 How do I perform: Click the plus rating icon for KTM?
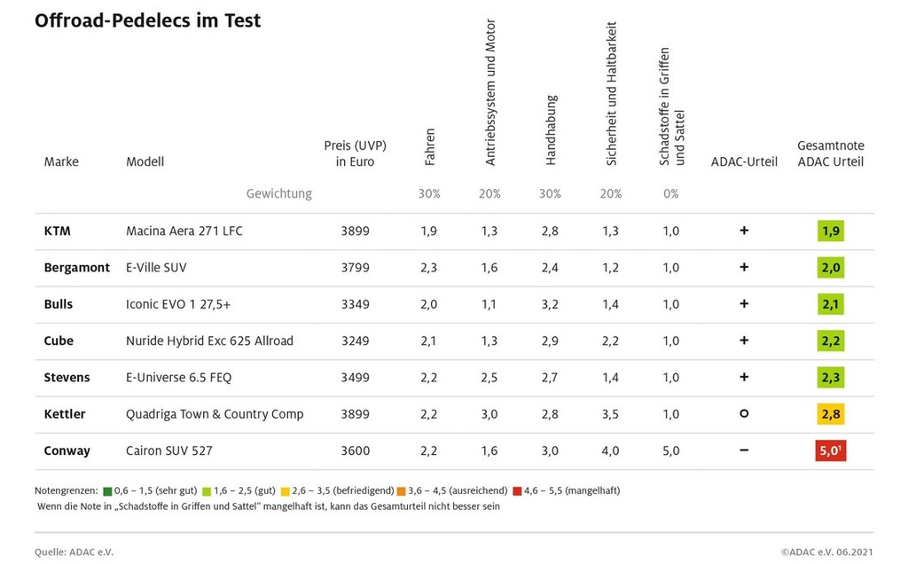(744, 231)
